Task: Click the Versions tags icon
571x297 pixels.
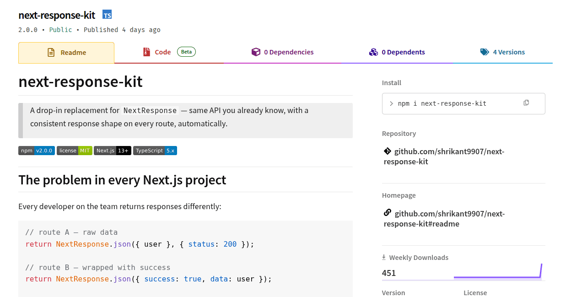Action: pyautogui.click(x=485, y=52)
